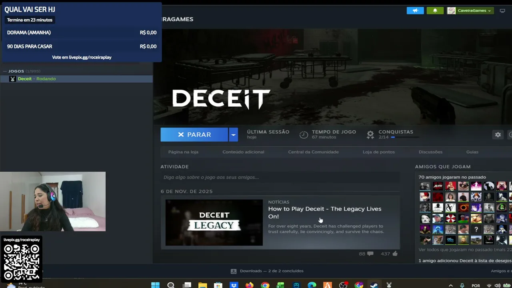The width and height of the screenshot is (512, 288).
Task: Open OBS Studio from the taskbar
Action: tap(343, 285)
